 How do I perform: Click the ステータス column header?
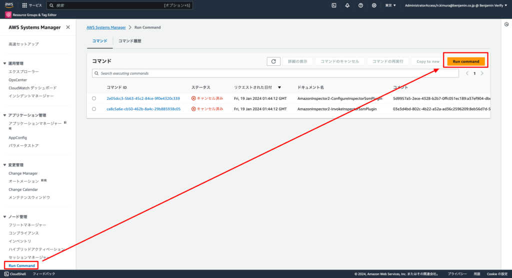click(201, 87)
